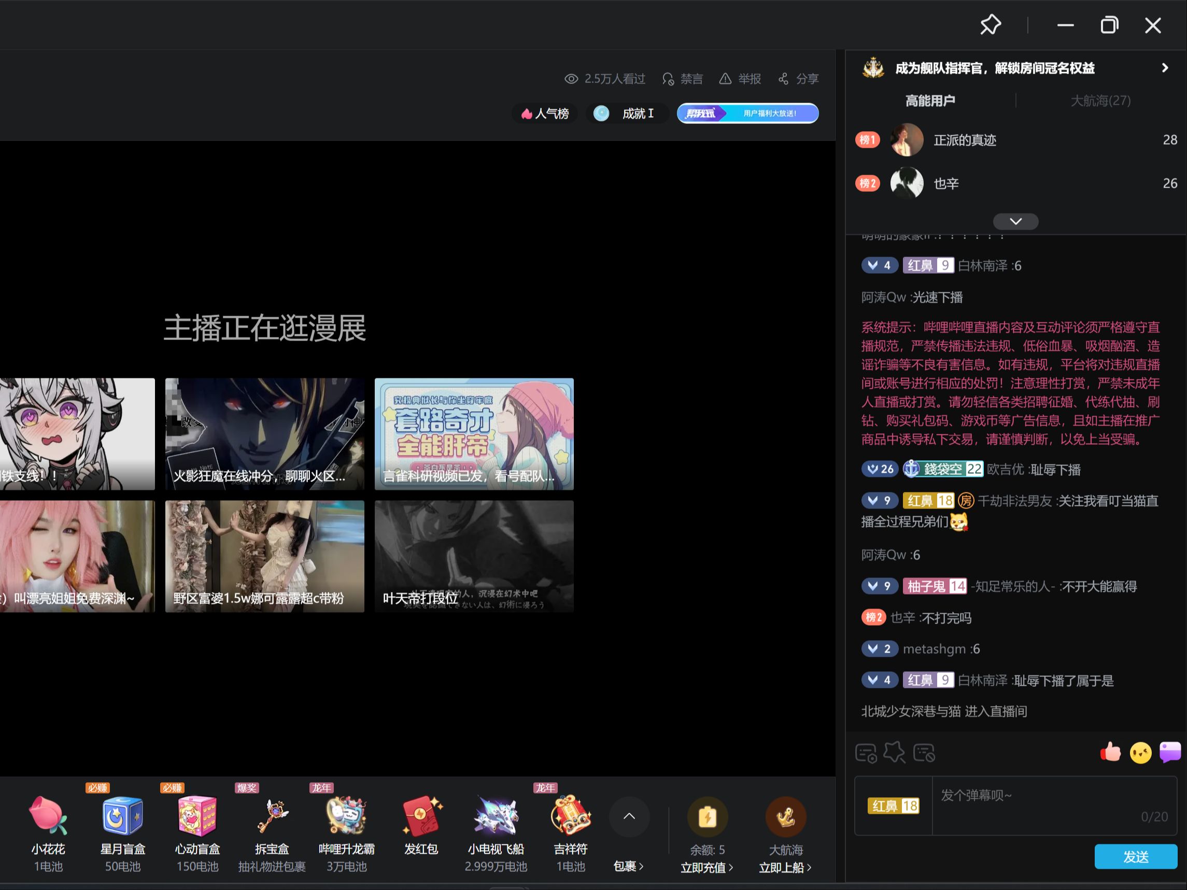Open the white-haired anime girl stream thumbnail
1187x890 pixels.
77,434
